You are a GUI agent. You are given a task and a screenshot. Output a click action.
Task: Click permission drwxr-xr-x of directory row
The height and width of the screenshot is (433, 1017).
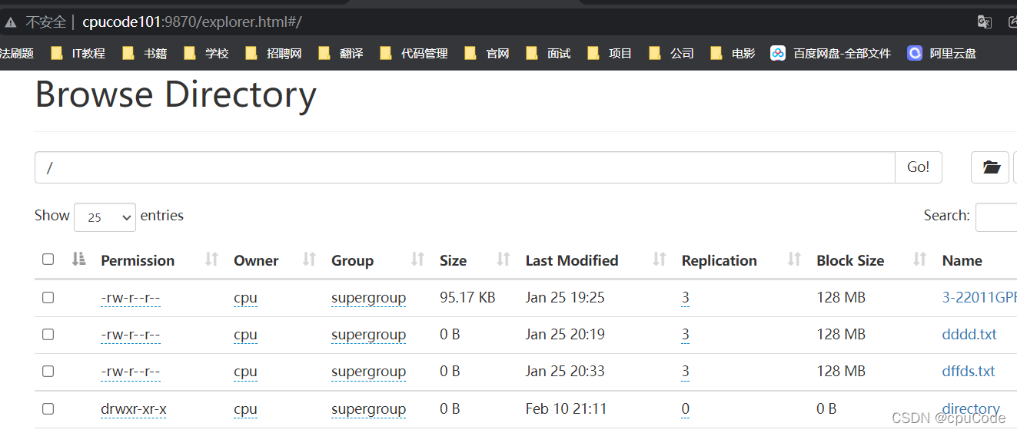[x=134, y=409]
